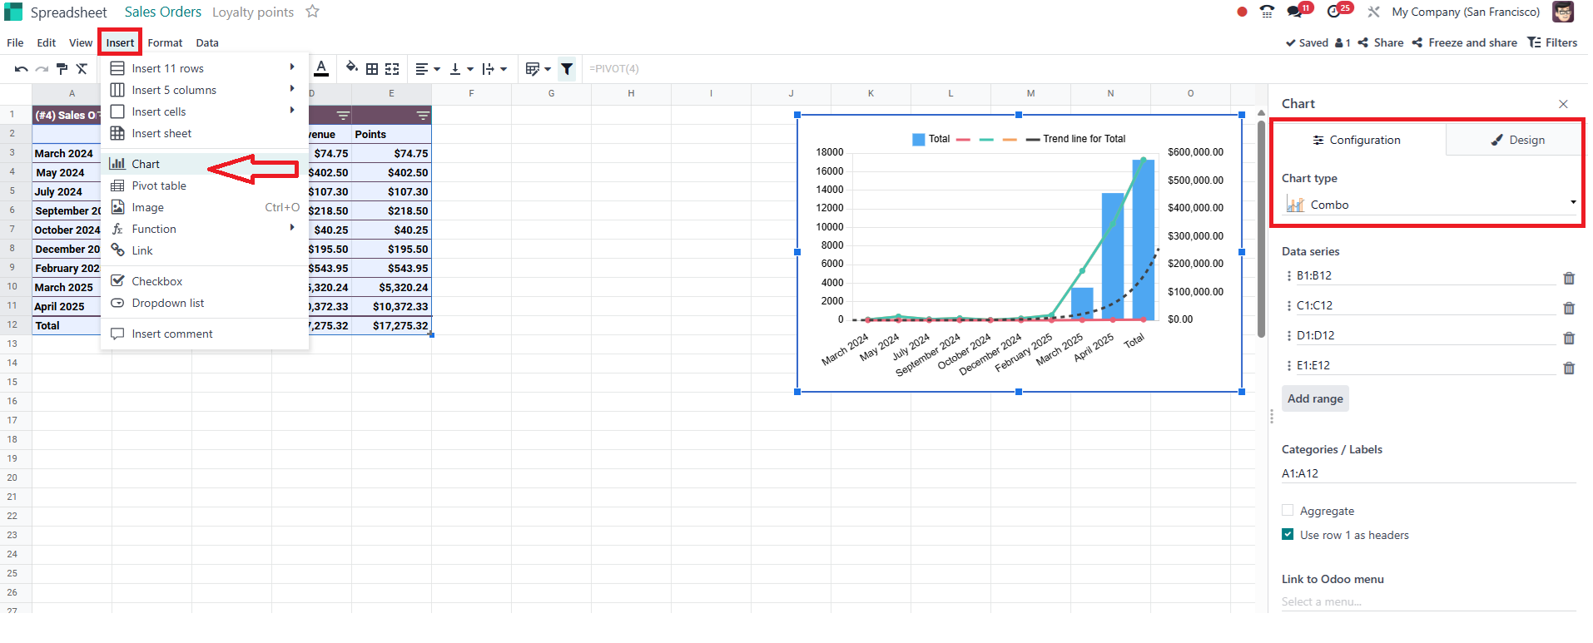The height and width of the screenshot is (643, 1593).
Task: Switch company My Company (San Francisco)
Action: coord(1466,12)
